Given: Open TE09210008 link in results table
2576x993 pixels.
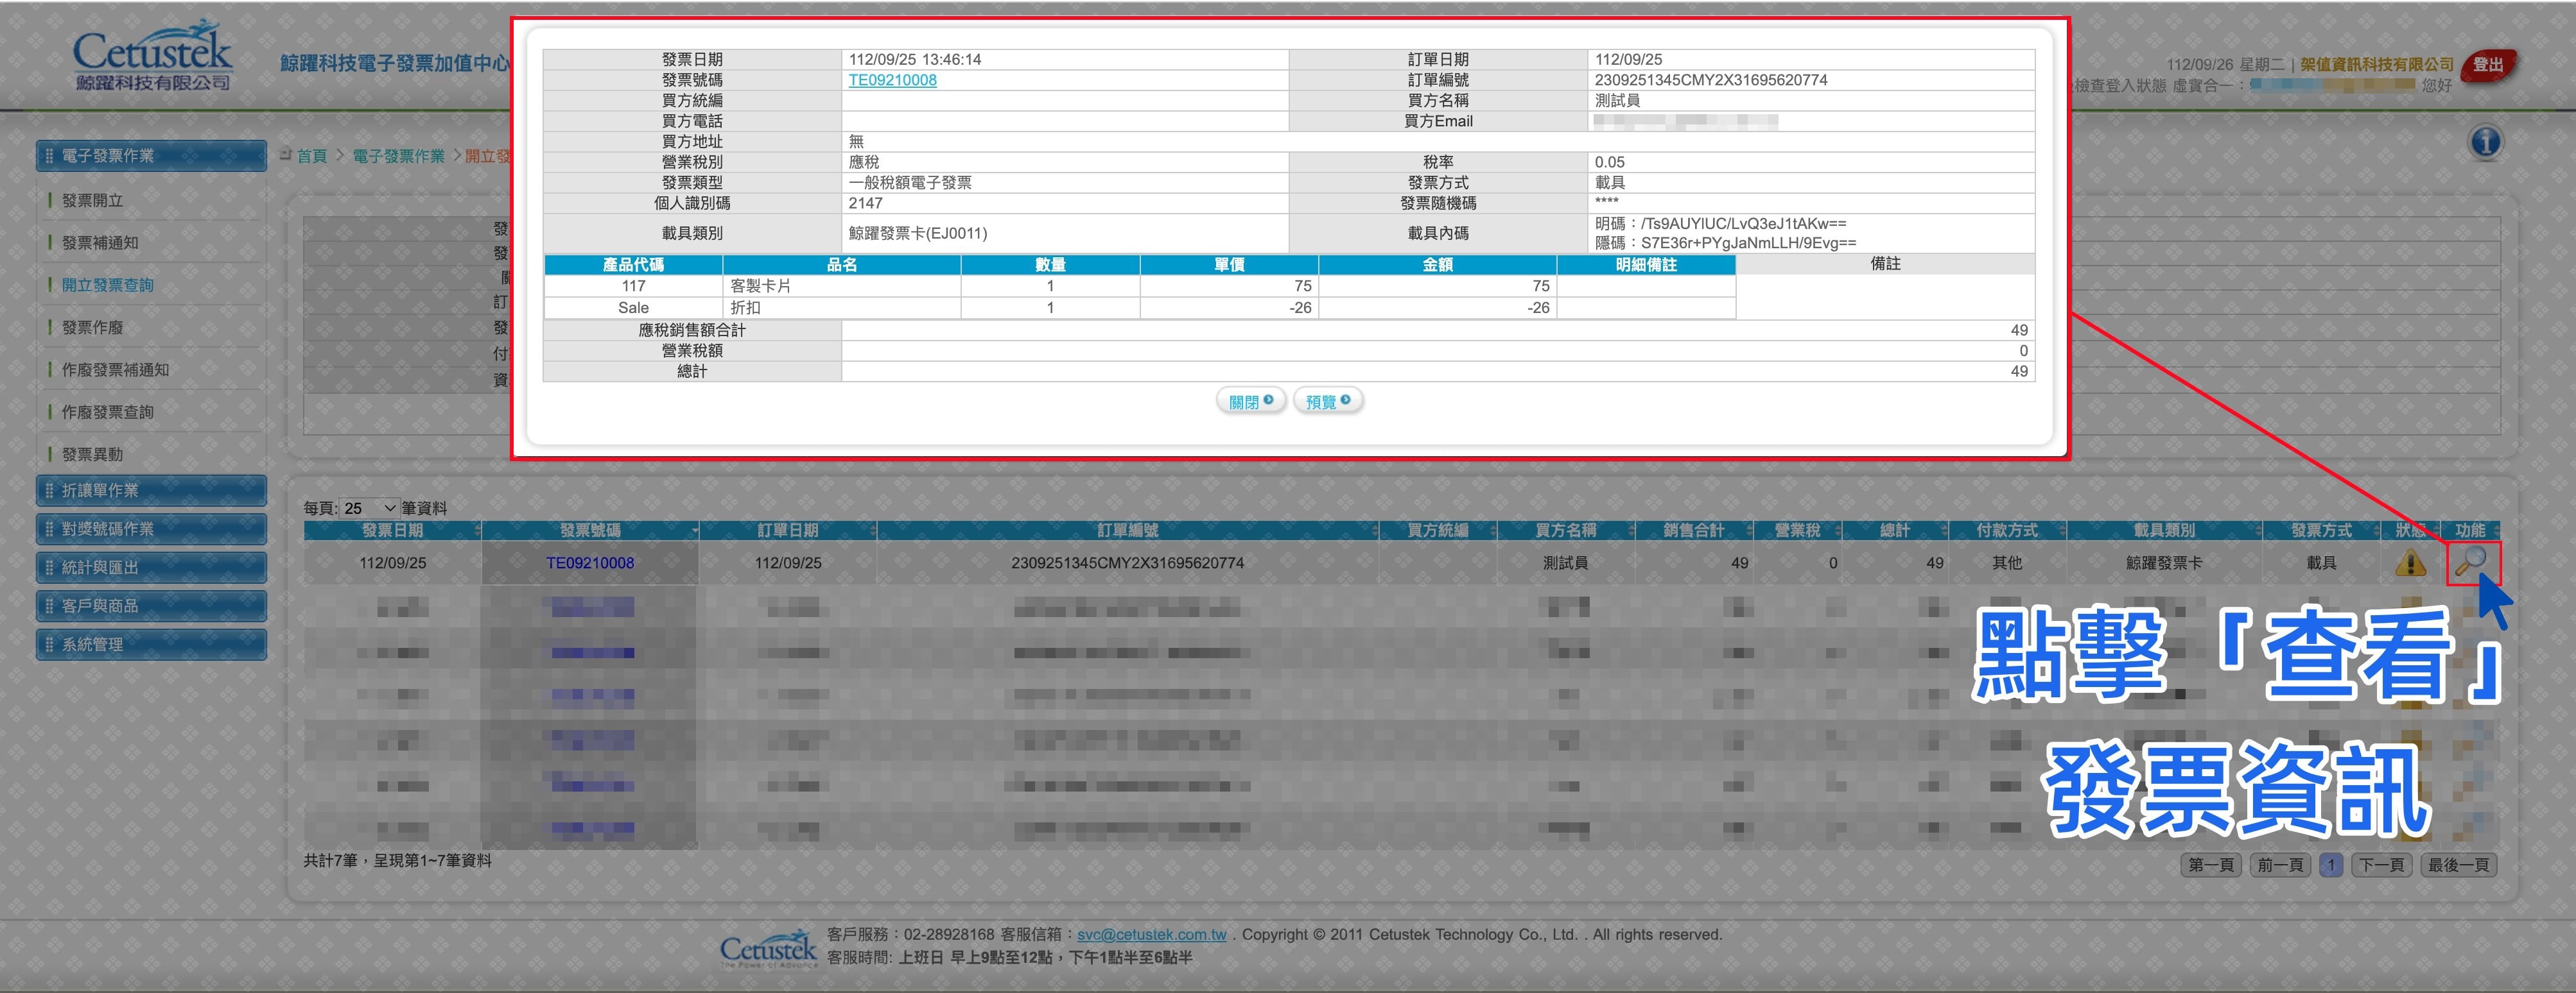Looking at the screenshot, I should click(x=590, y=563).
